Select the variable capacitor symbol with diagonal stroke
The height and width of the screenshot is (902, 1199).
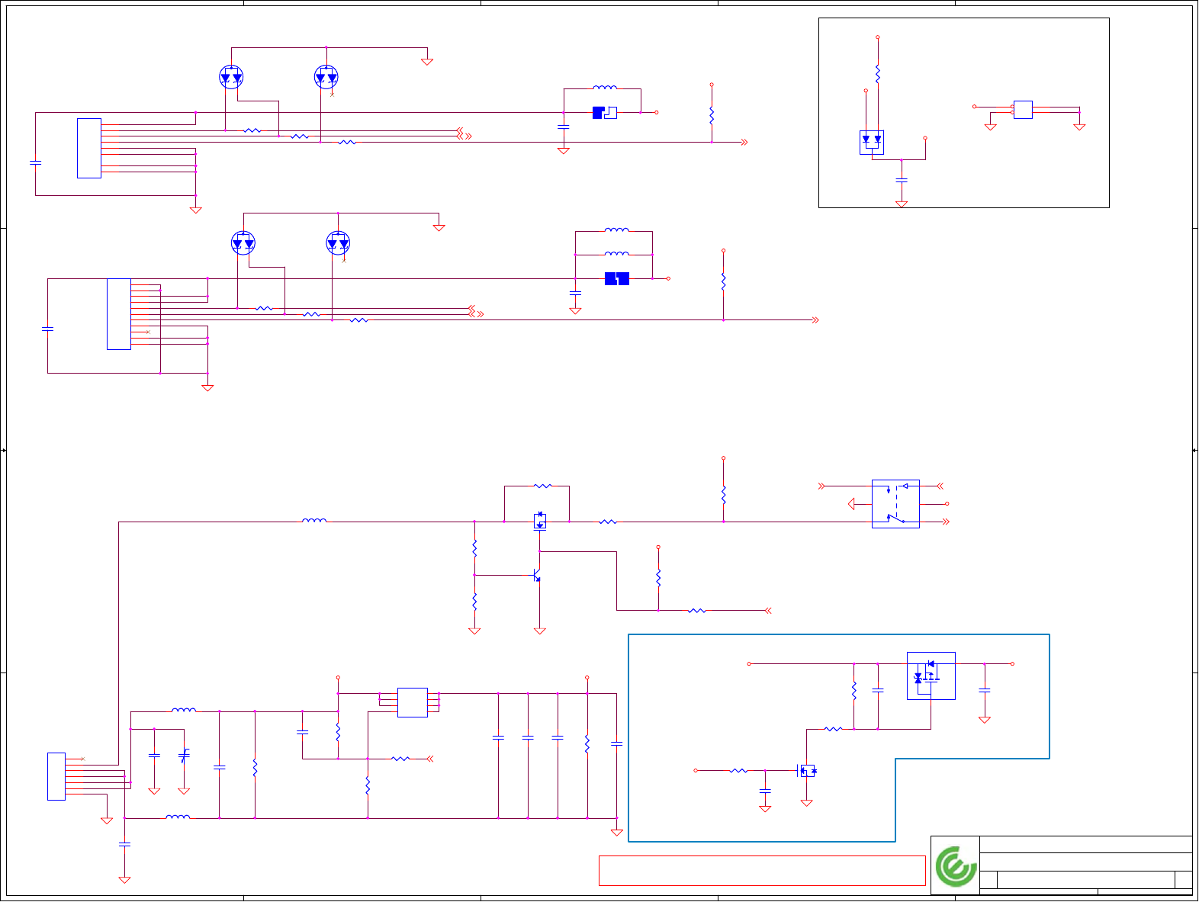(184, 756)
